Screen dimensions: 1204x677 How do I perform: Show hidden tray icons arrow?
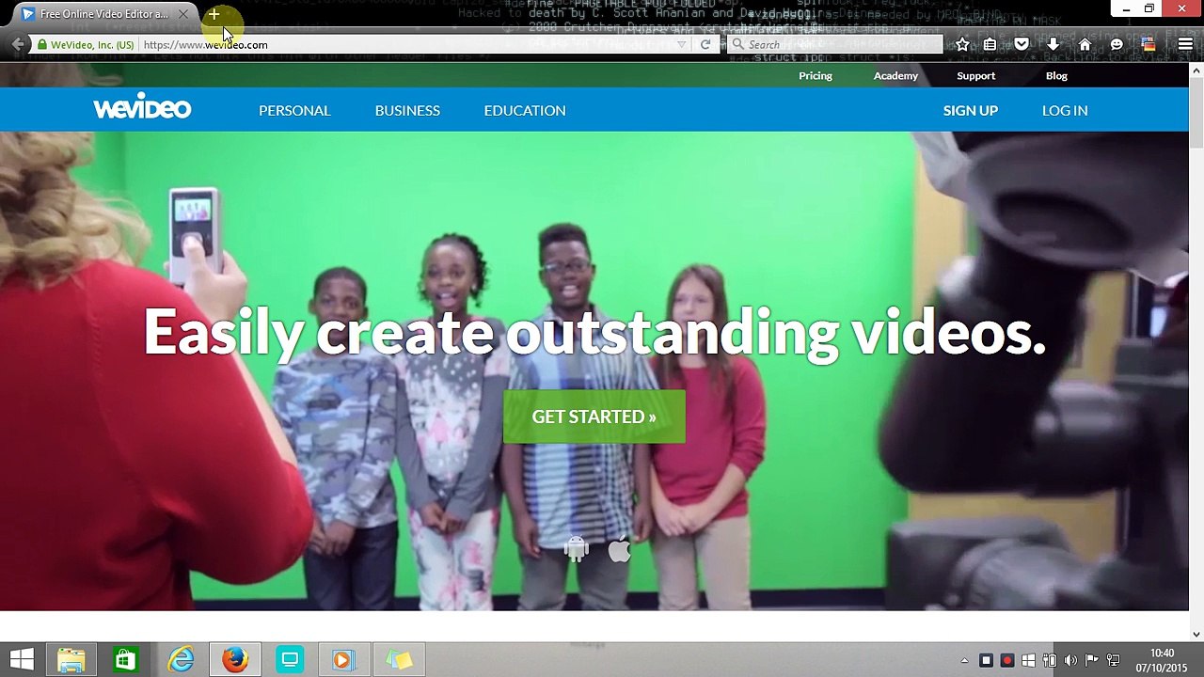click(964, 661)
